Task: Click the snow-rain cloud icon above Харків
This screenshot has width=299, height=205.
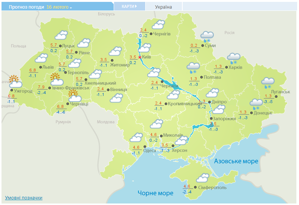Action: pyautogui.click(x=234, y=58)
